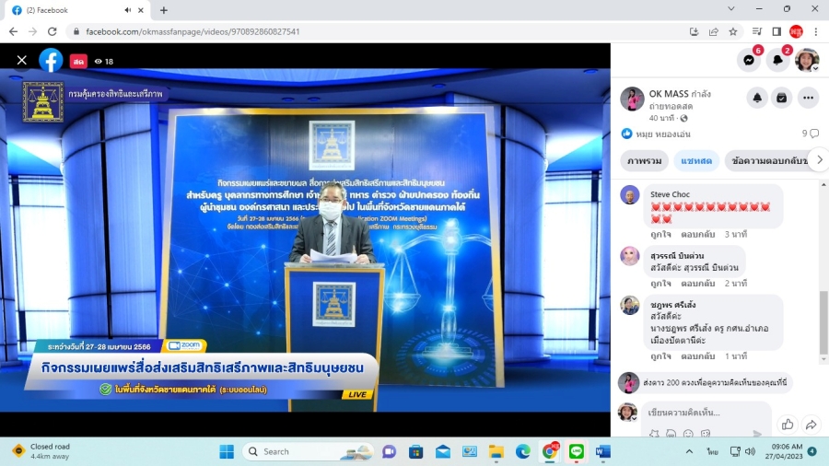Open สุวรรณี บินด่วน profile name
The height and width of the screenshot is (466, 829).
pyautogui.click(x=677, y=256)
